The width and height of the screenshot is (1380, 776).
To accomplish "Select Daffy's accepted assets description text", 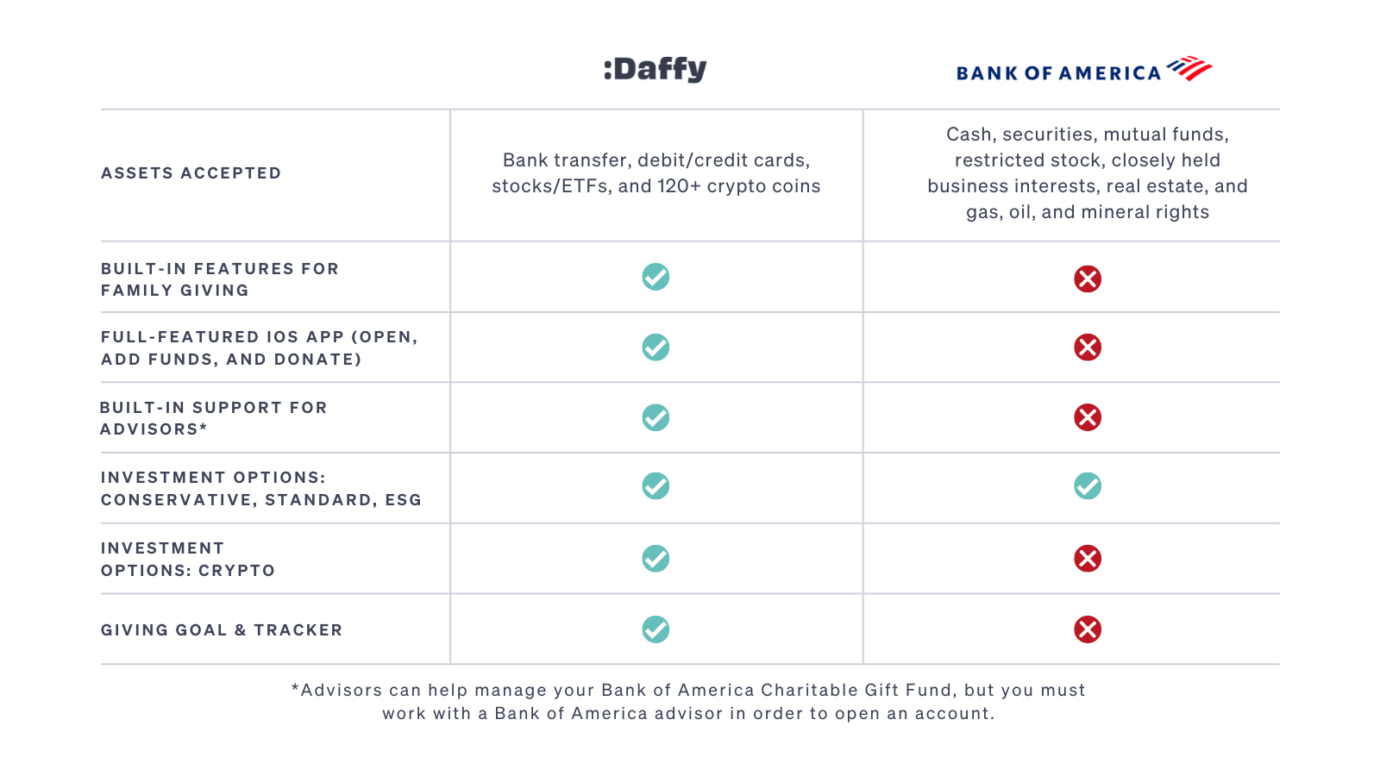I will point(656,173).
